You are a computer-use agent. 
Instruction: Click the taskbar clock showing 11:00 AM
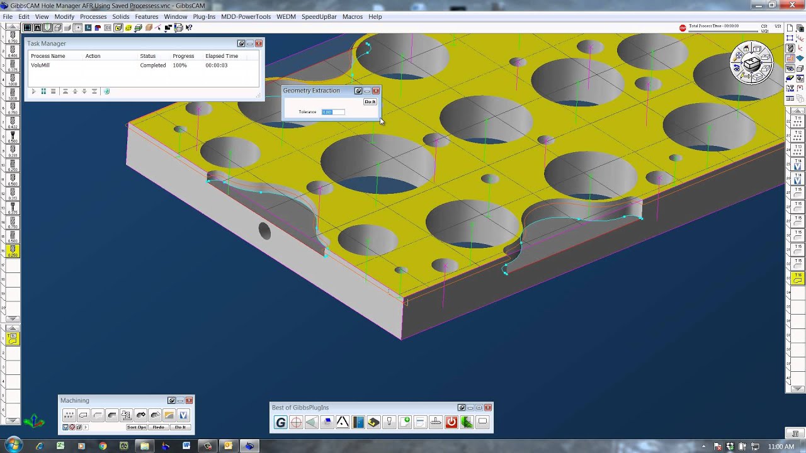tap(781, 447)
